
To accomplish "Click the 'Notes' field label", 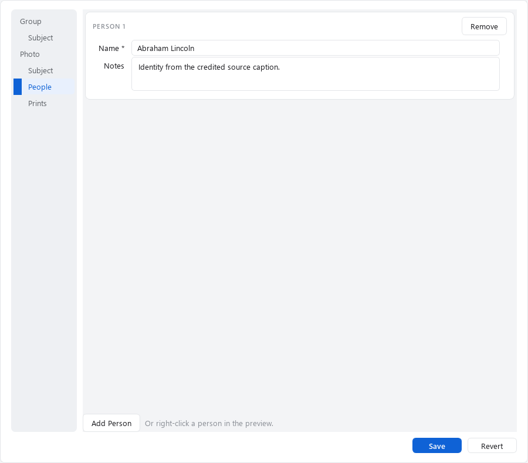I will pos(114,66).
